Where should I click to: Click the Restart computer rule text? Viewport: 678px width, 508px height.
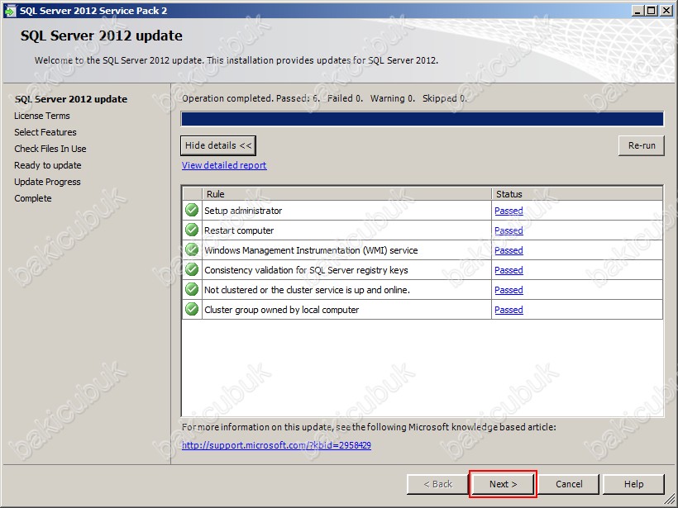[x=239, y=230]
